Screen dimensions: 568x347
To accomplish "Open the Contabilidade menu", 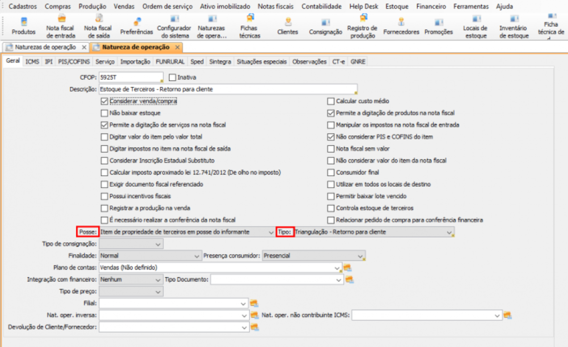I will click(321, 7).
